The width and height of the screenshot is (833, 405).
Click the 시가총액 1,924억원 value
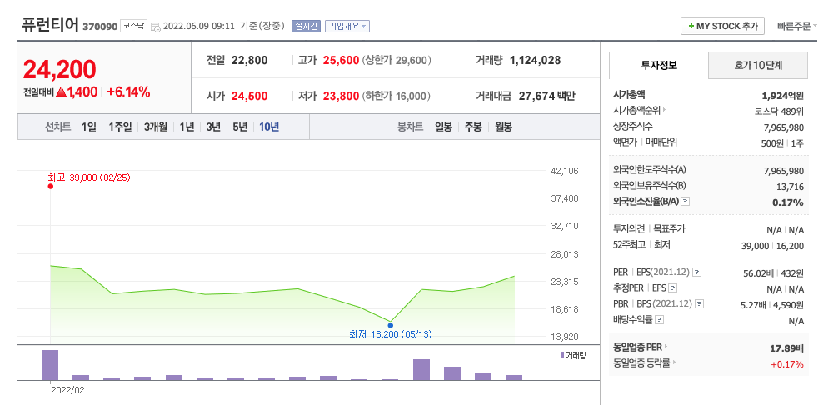click(782, 96)
